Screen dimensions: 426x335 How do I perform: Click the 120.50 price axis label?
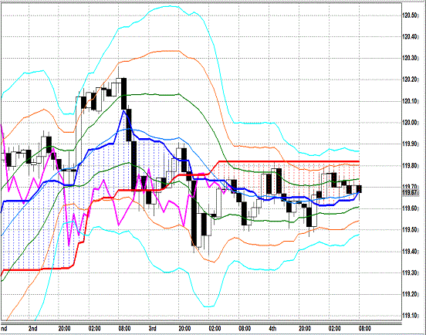(411, 15)
